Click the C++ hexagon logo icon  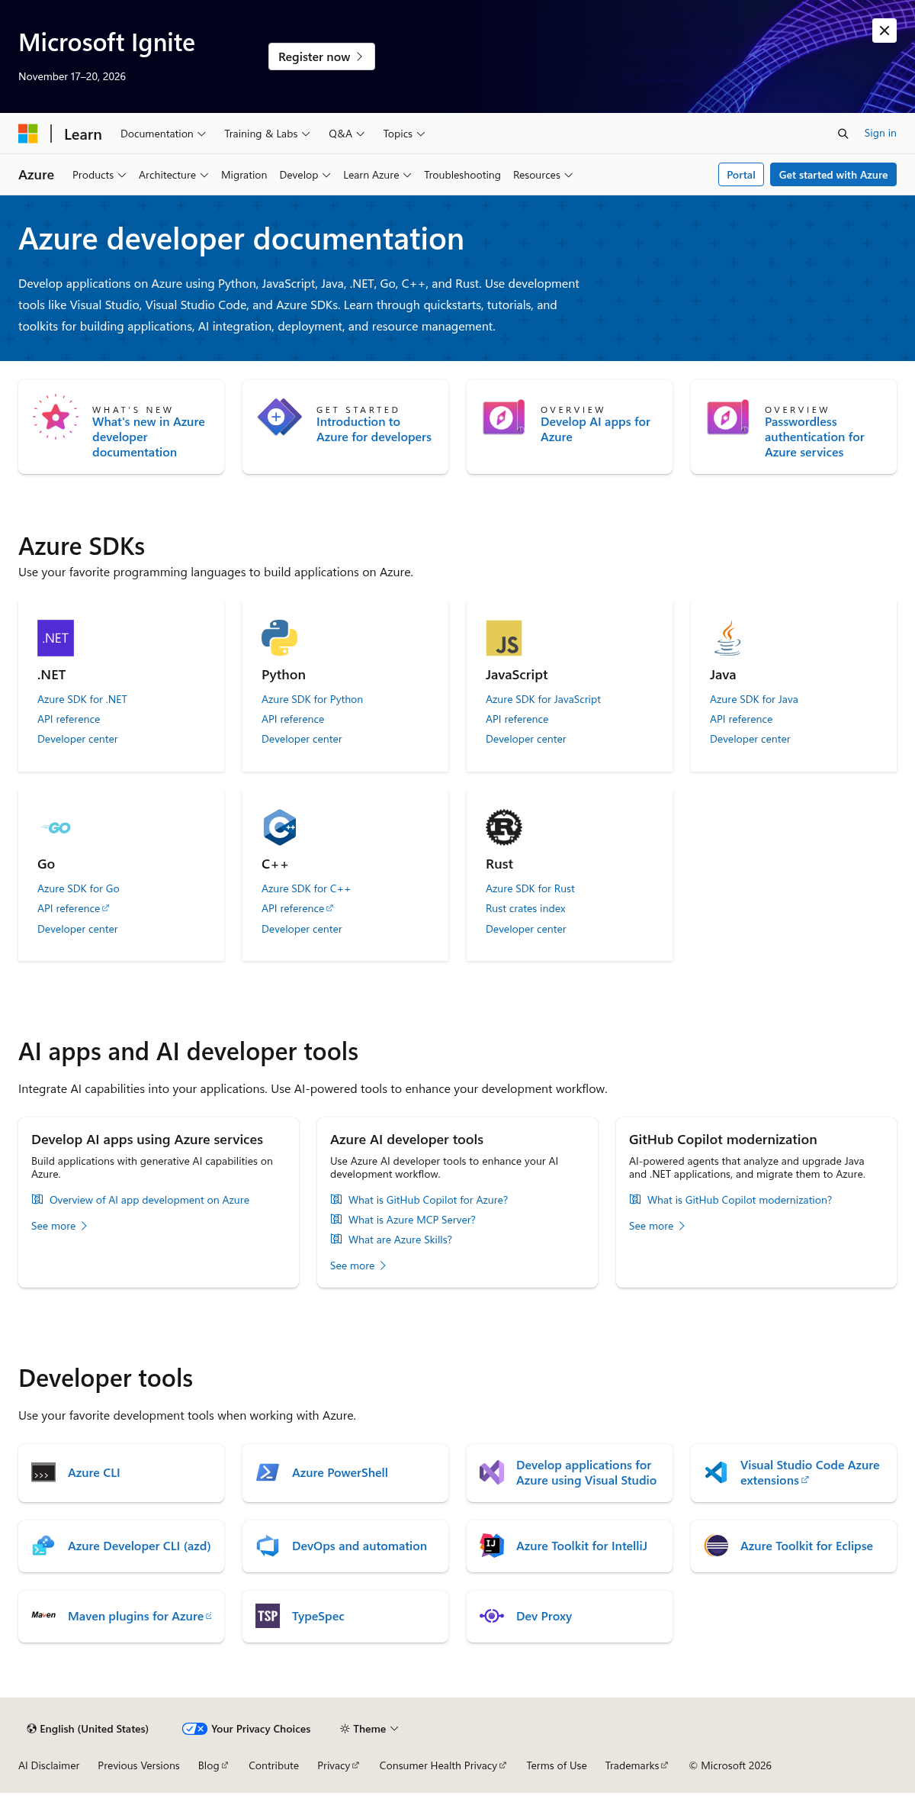click(280, 827)
